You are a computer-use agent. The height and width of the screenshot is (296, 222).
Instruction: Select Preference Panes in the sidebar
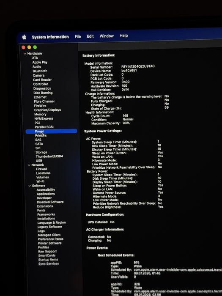(x=51, y=239)
